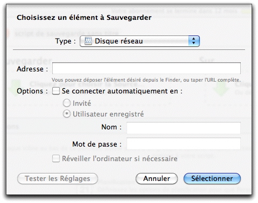The width and height of the screenshot is (258, 203).
Task: Click the blue up-down arrows of Type menu
Action: [x=194, y=41]
